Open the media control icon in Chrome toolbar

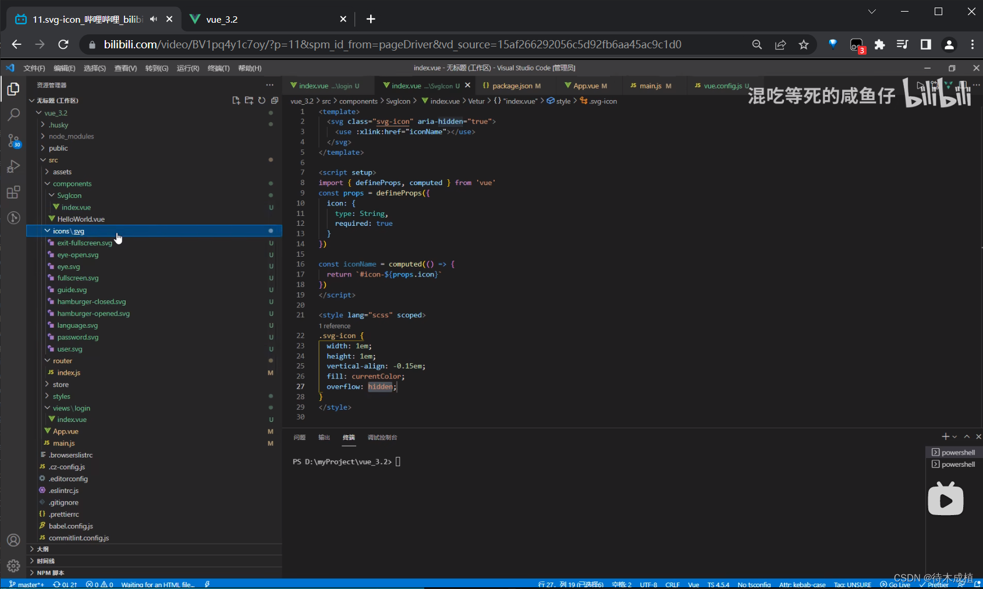coord(902,44)
